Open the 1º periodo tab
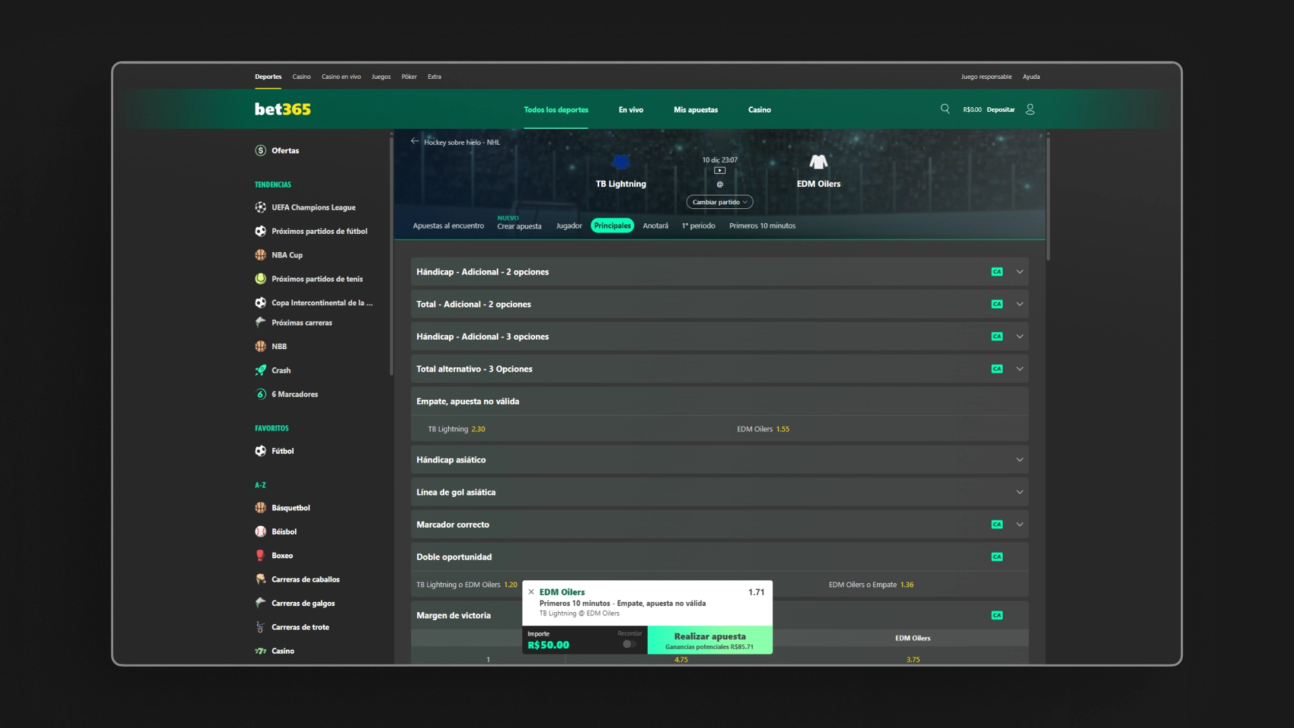 point(698,226)
